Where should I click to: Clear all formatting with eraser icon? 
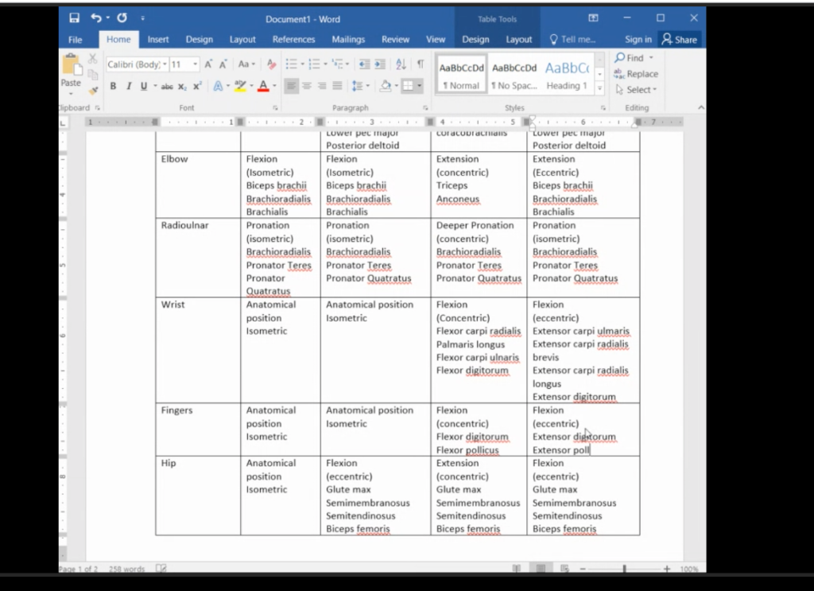(271, 64)
